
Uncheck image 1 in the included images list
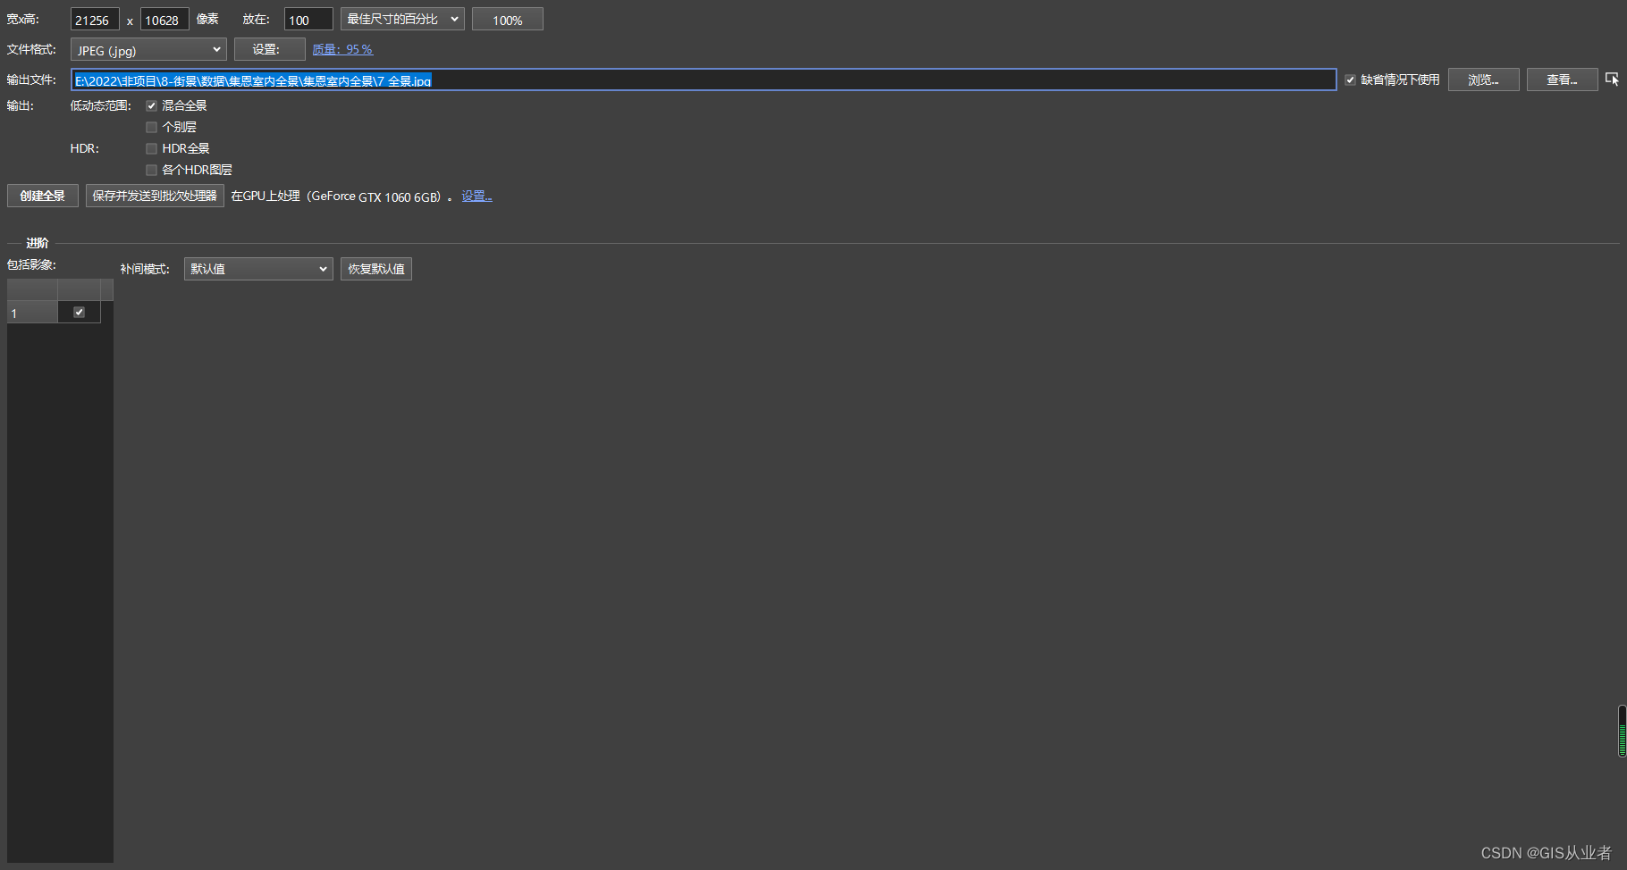[x=79, y=312]
